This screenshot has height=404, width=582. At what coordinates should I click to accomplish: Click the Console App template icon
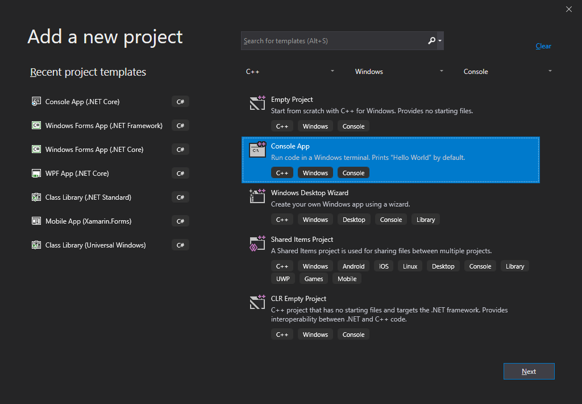click(257, 150)
